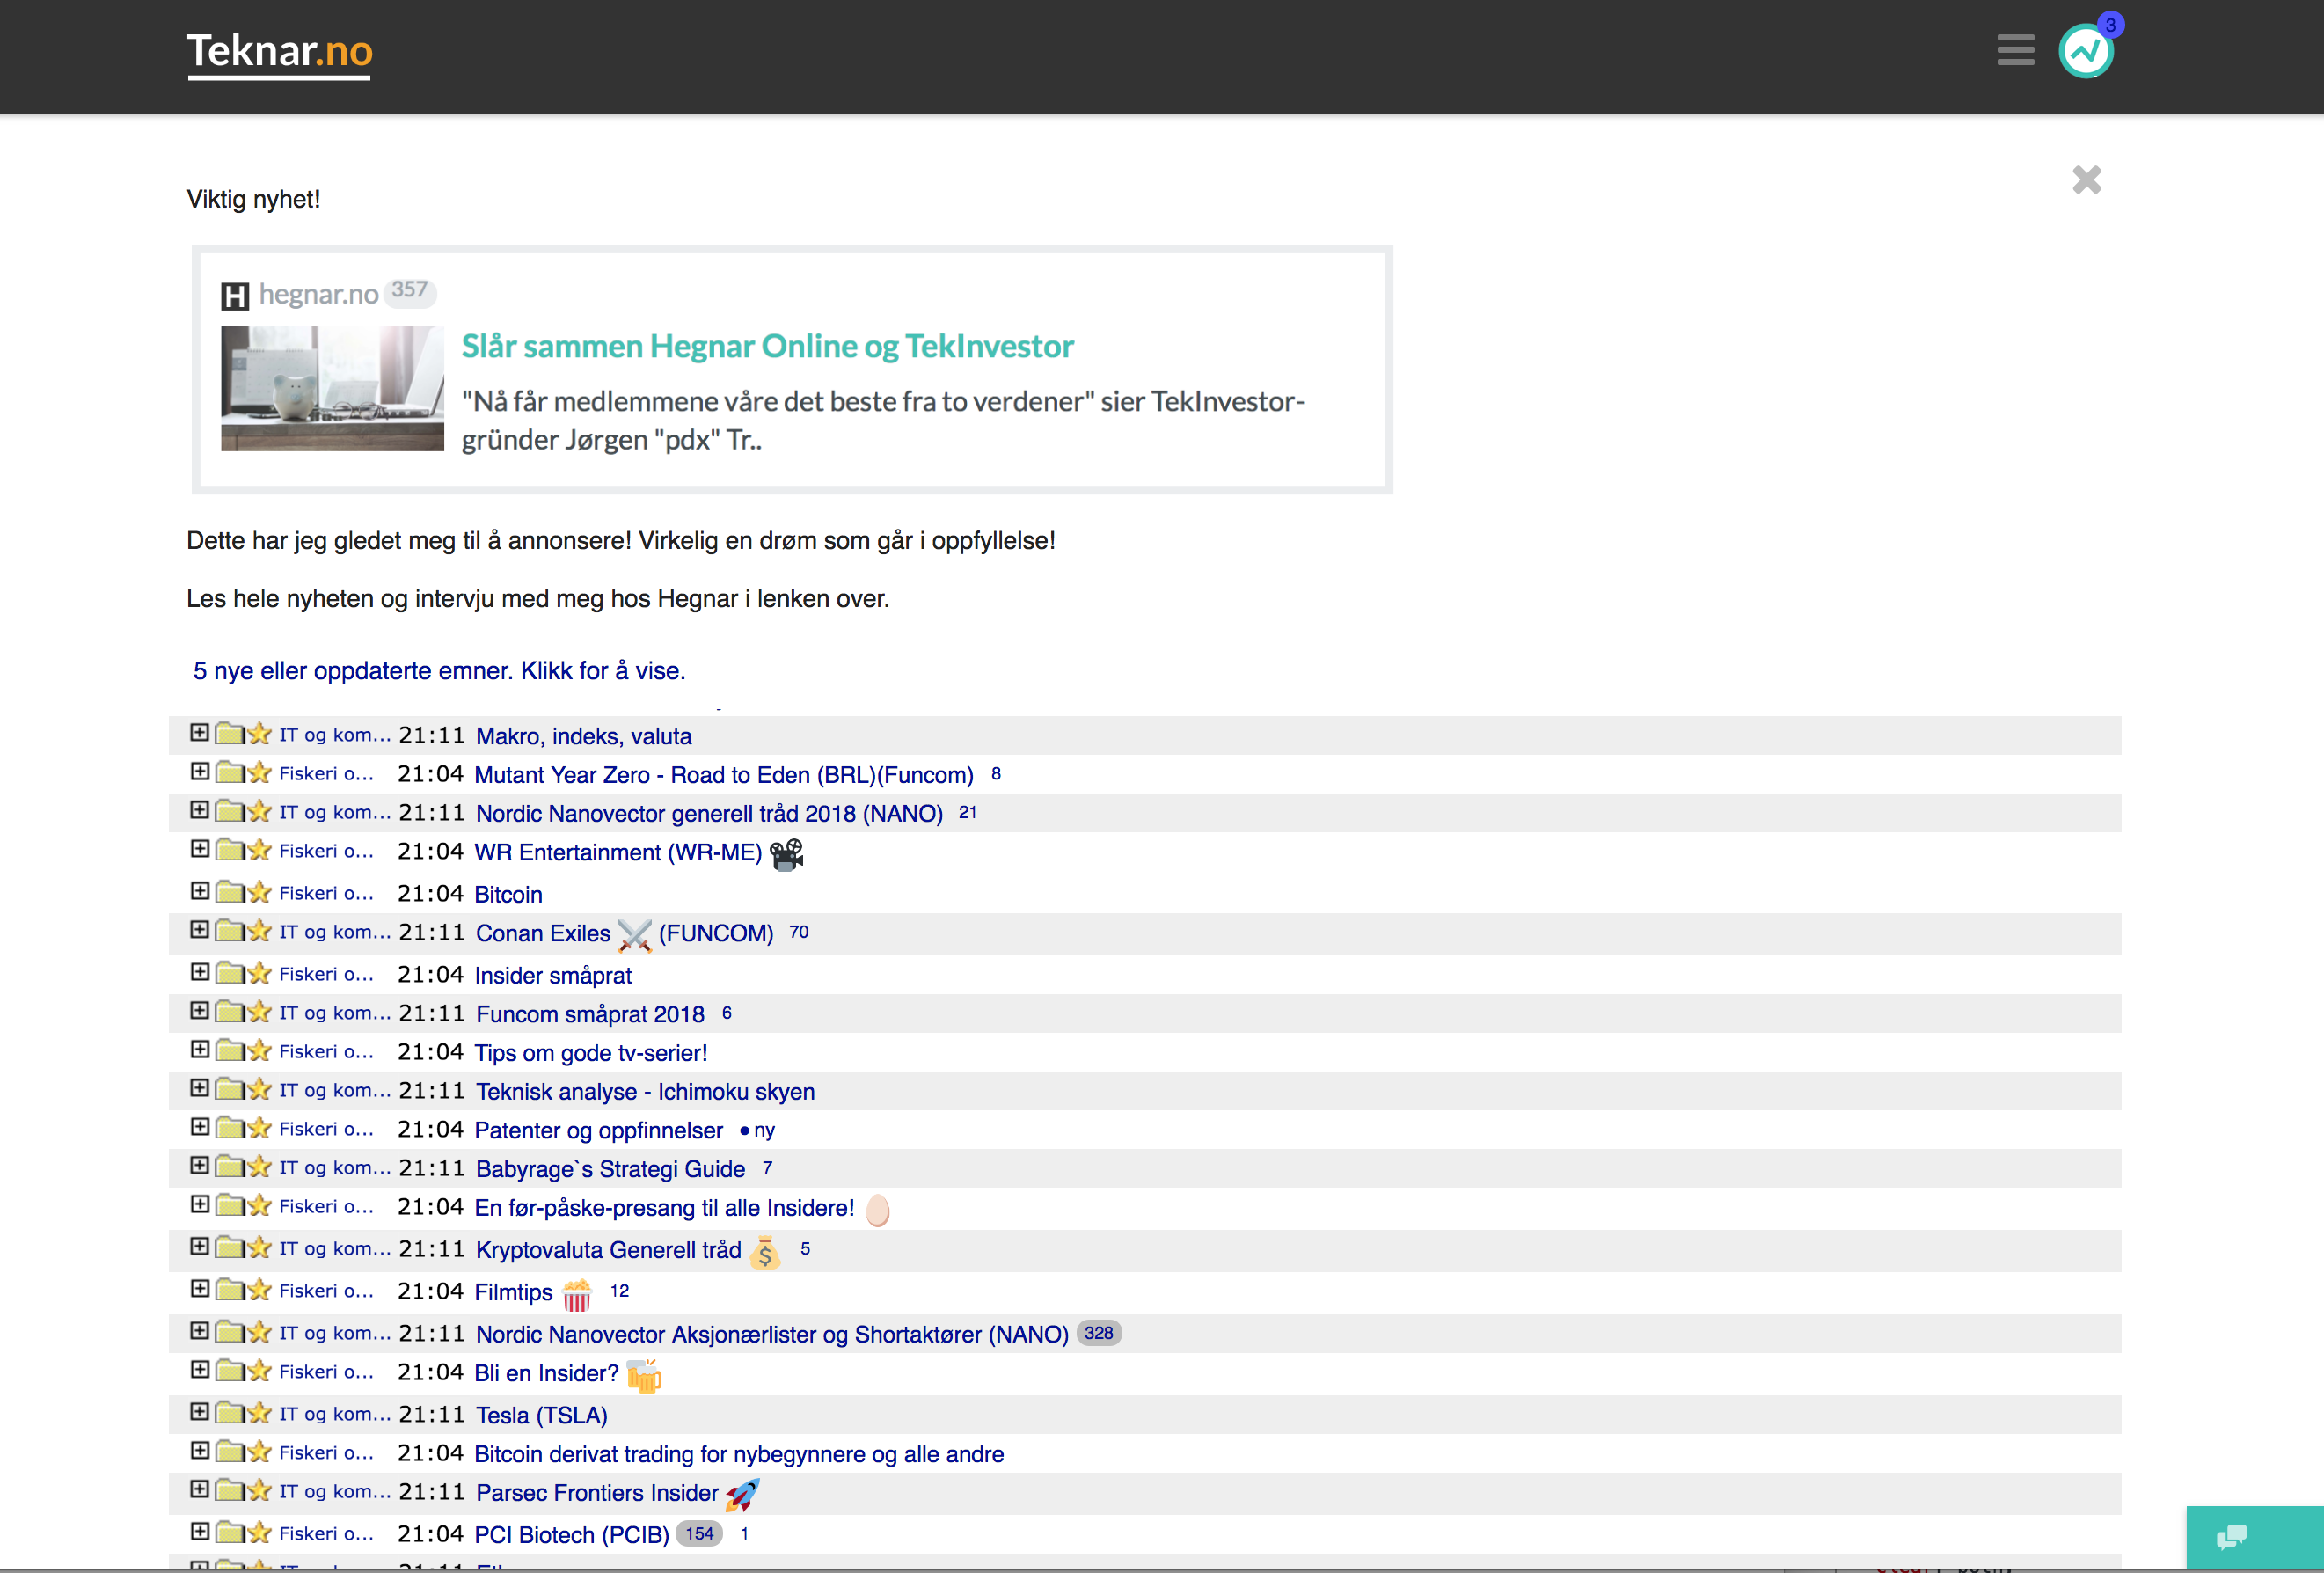The image size is (2324, 1573).
Task: Open 'Slår sammen Hegnar Online og TekInvestor'
Action: click(x=767, y=346)
